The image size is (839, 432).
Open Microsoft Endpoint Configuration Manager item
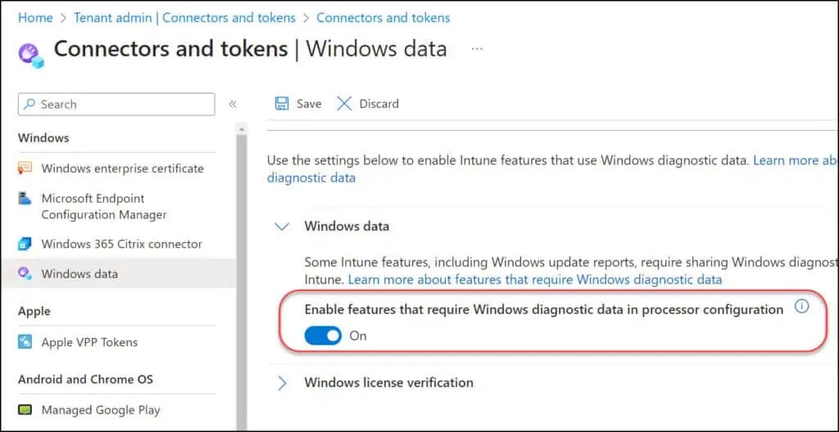(x=104, y=206)
